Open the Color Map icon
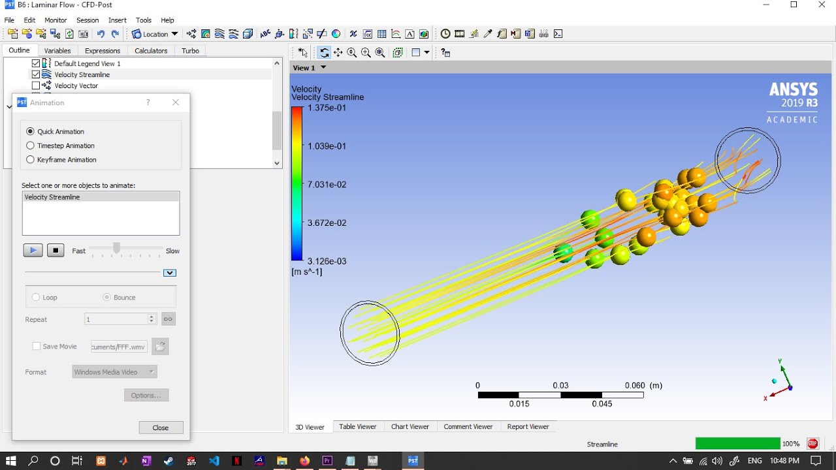The width and height of the screenshot is (836, 470). click(x=336, y=34)
